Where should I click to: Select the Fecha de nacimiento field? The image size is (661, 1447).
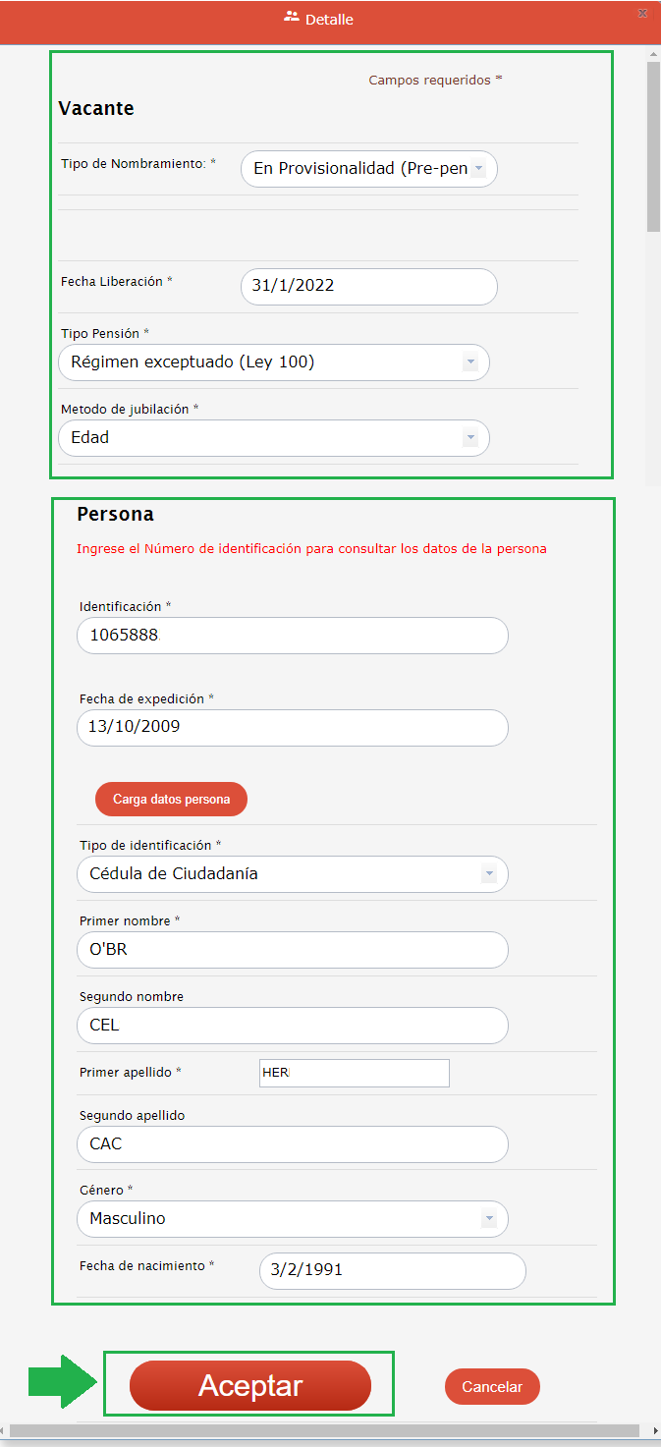pos(392,1270)
